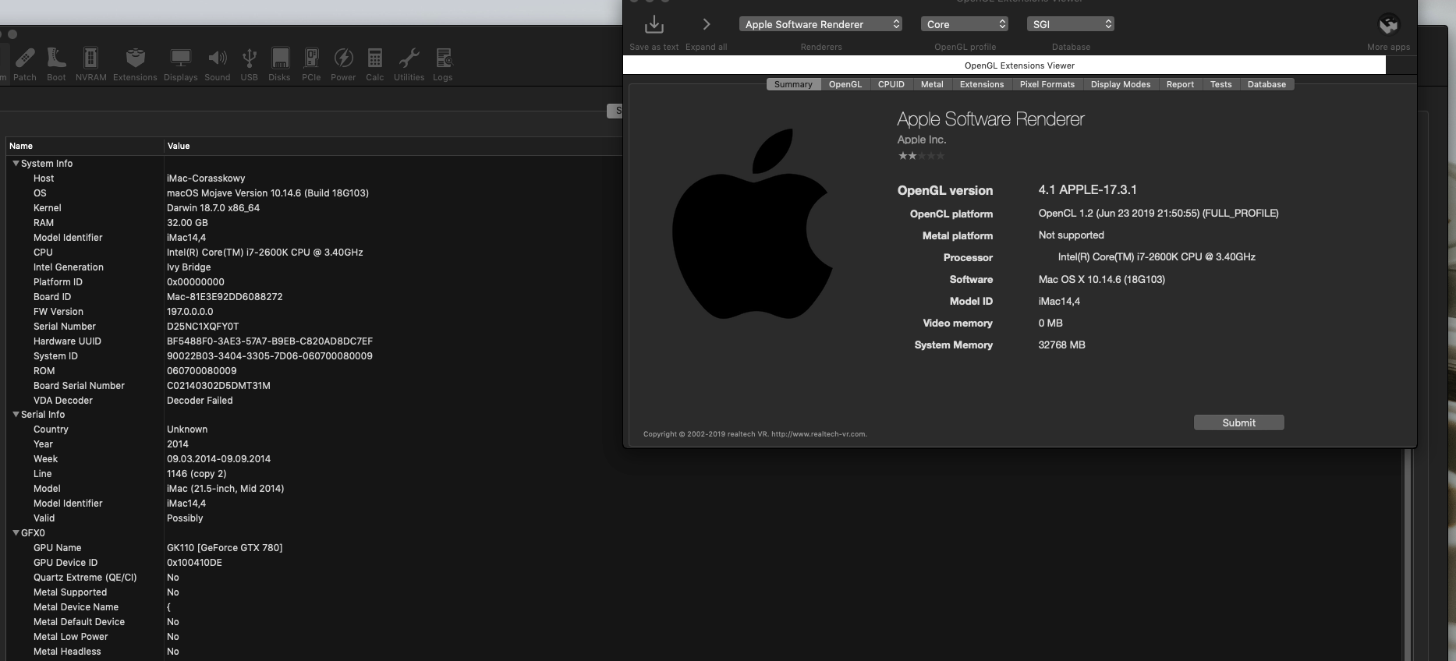Viewport: 1456px width, 661px height.
Task: Switch to the Extensions tab in OpenGL viewer
Action: pyautogui.click(x=982, y=84)
